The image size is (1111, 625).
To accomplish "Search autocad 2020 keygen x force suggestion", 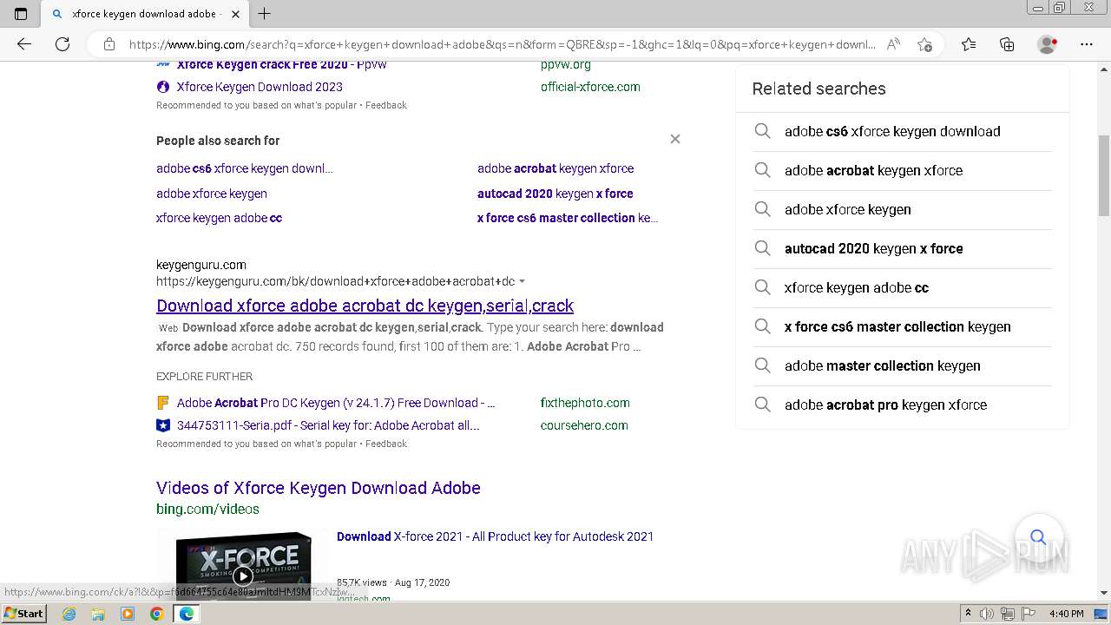I will [x=555, y=194].
